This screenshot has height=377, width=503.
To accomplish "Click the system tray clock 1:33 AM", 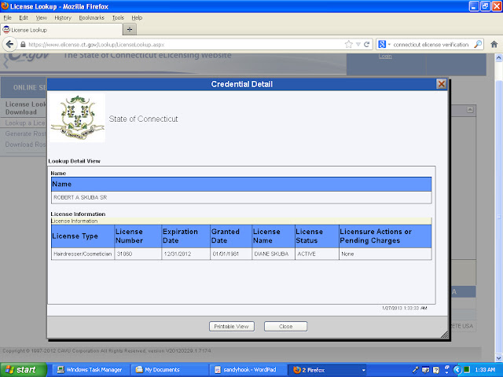I will click(x=485, y=370).
